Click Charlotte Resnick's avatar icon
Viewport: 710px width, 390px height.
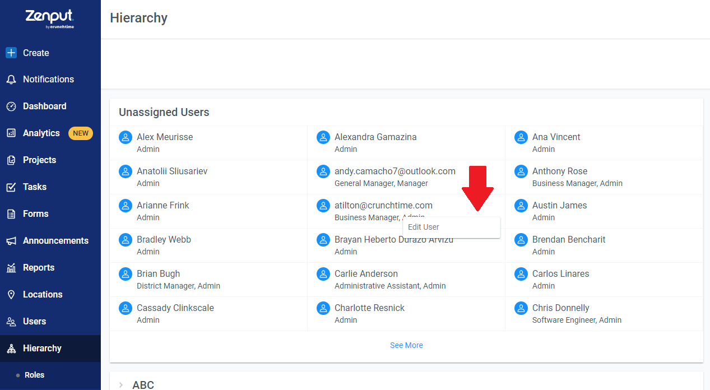click(323, 308)
